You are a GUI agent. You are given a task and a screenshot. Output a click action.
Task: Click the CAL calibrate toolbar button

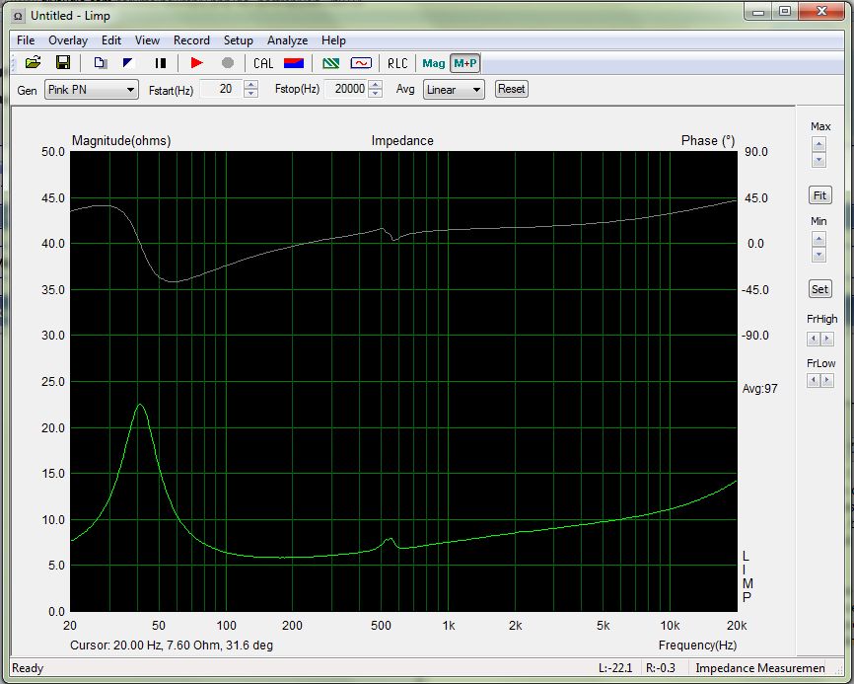(263, 63)
